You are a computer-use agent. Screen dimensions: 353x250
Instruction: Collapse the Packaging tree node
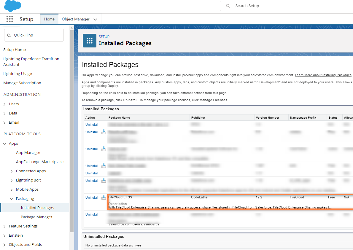click(12, 199)
